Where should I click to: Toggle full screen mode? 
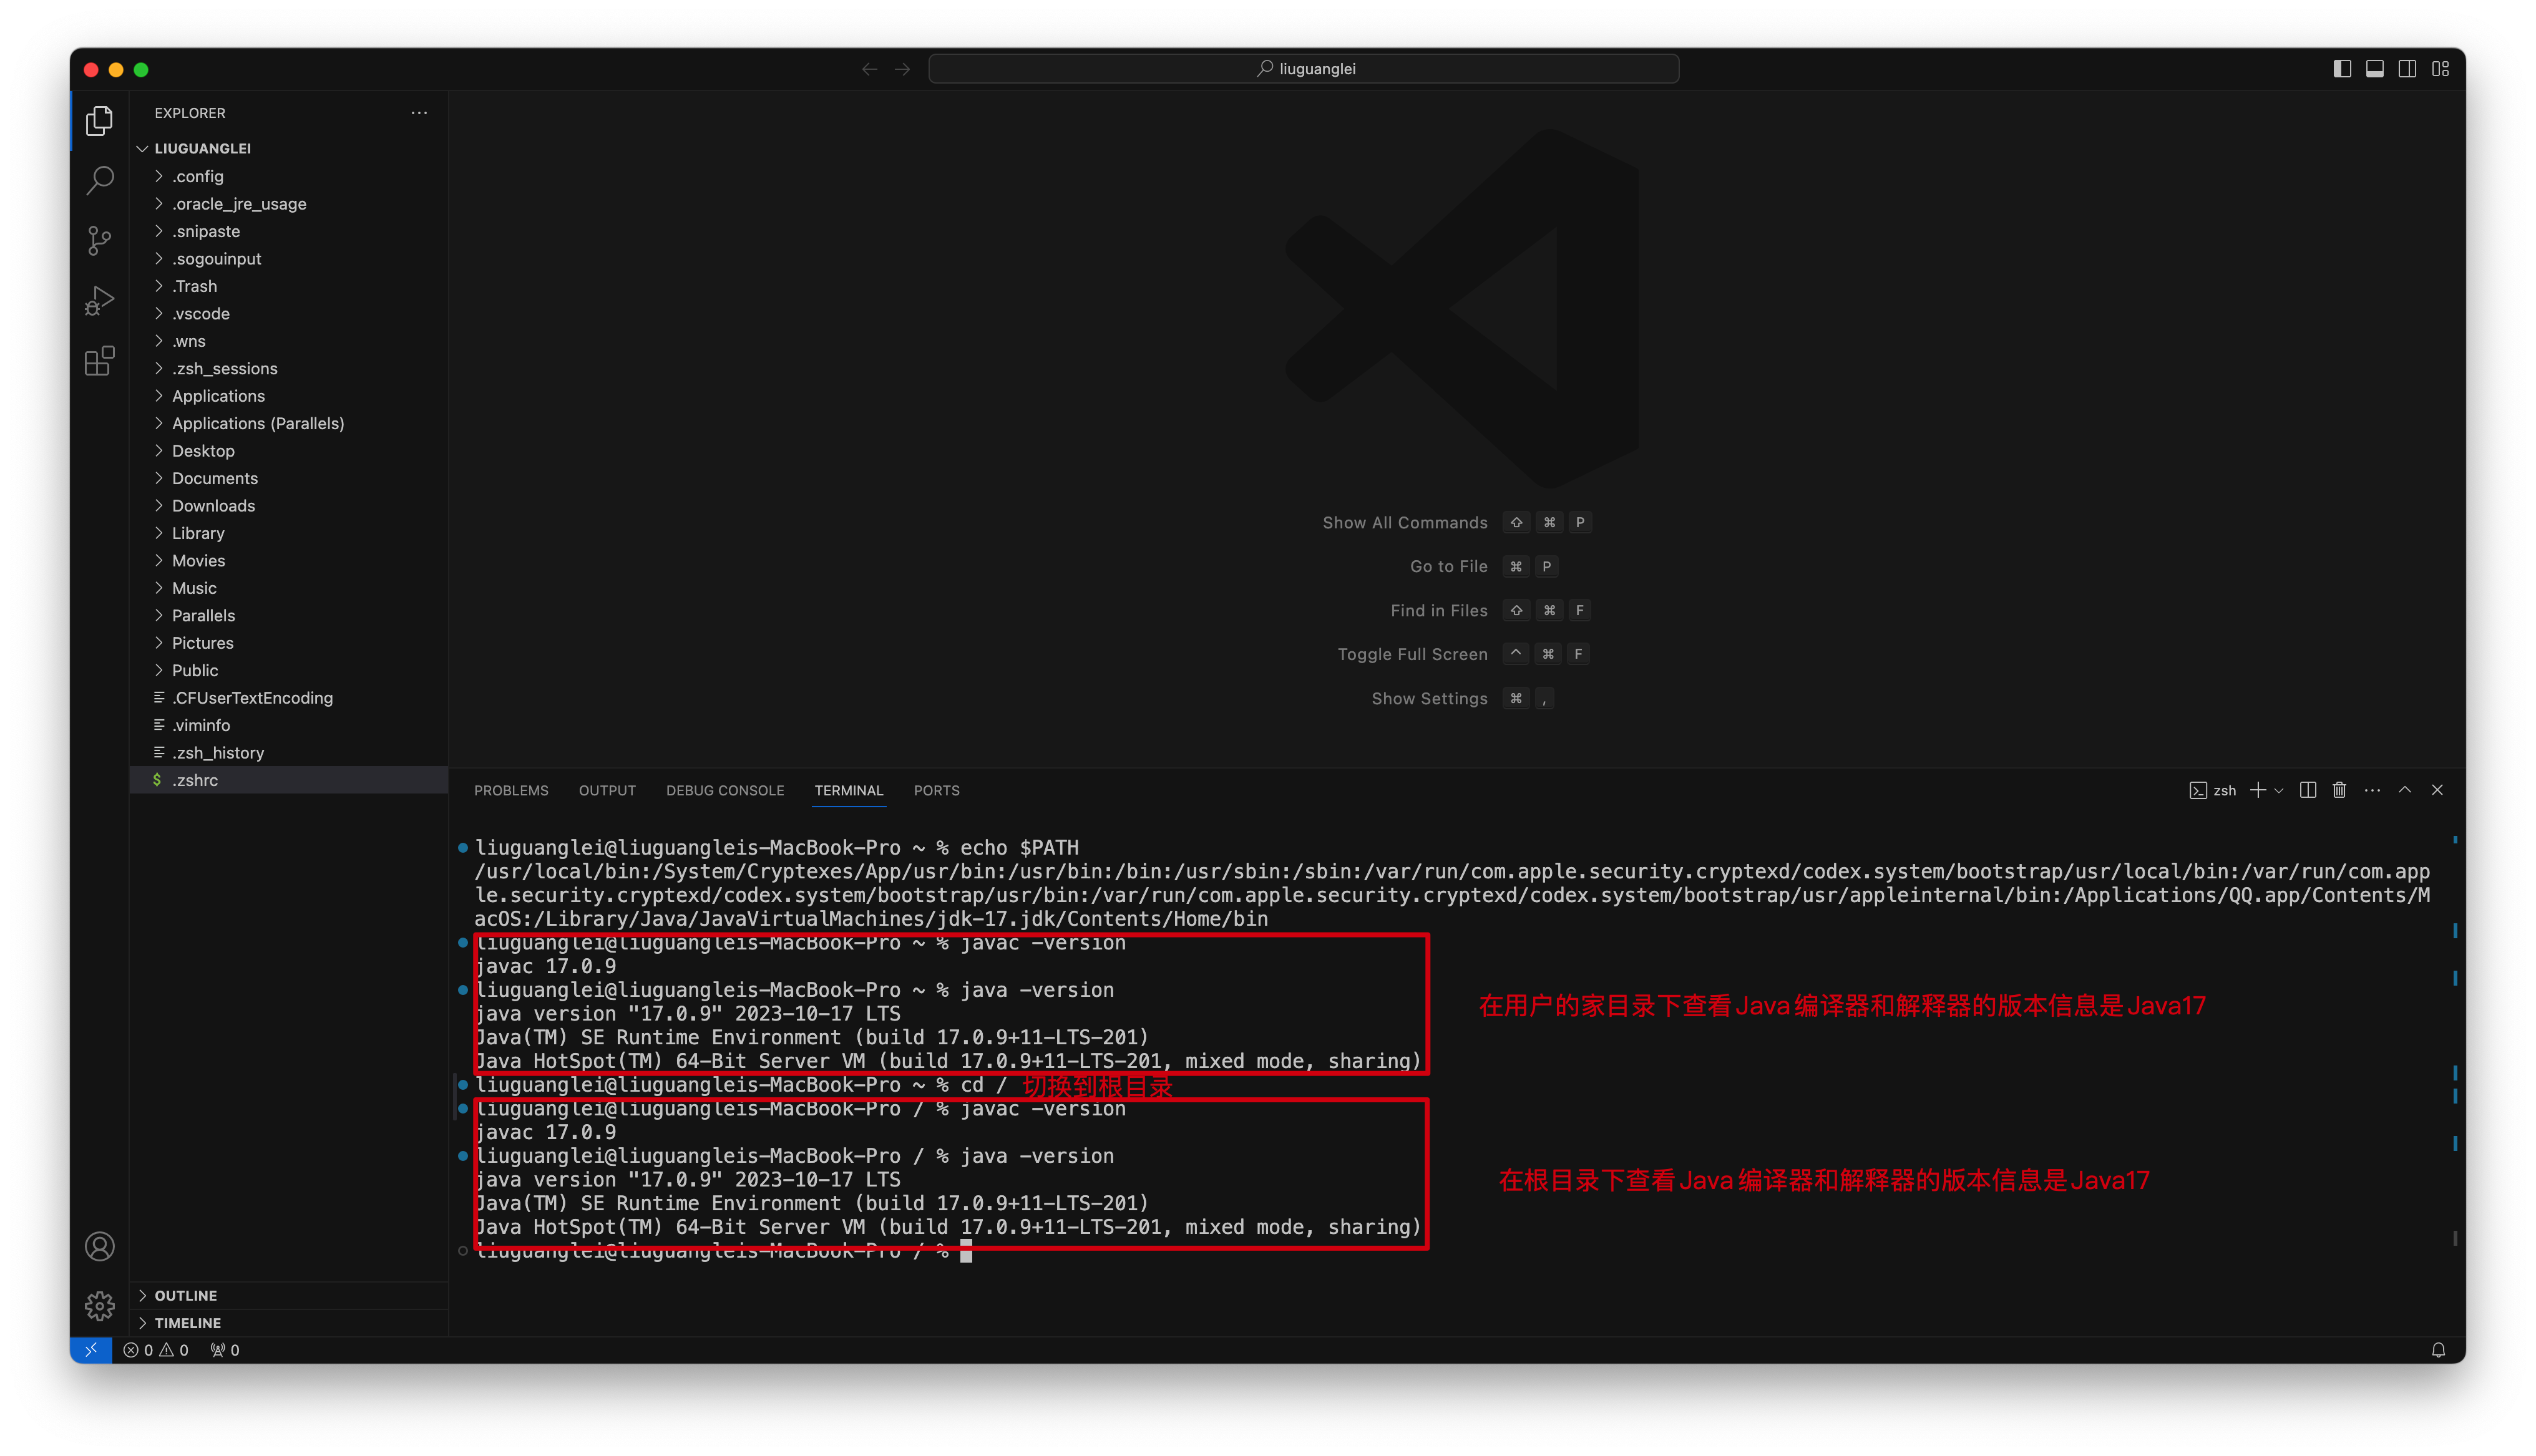point(1411,653)
